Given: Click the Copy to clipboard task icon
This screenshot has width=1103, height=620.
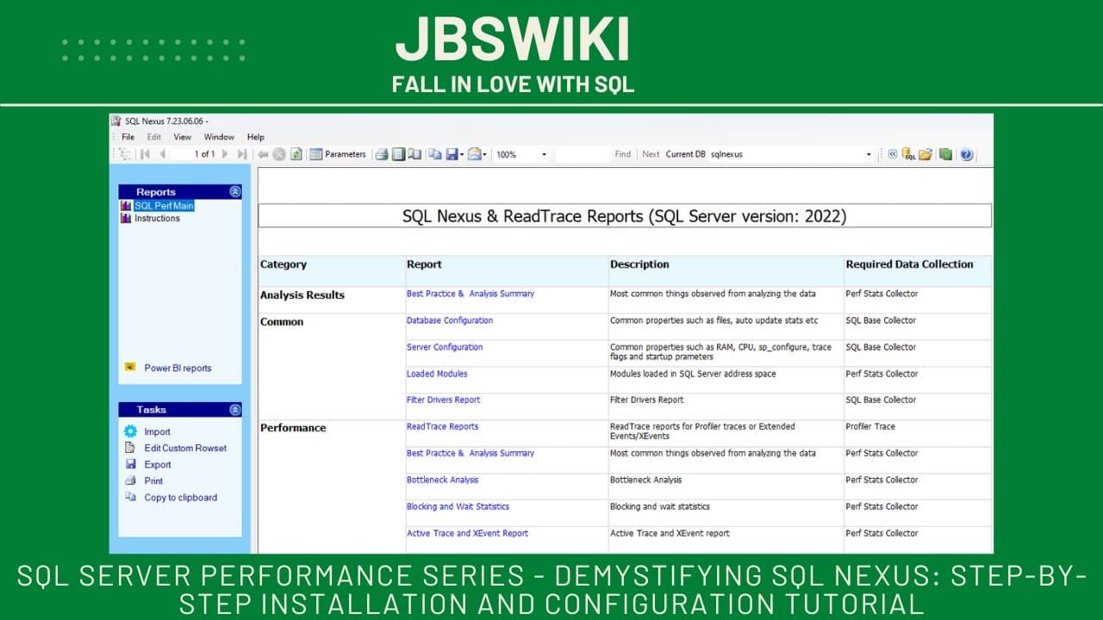Looking at the screenshot, I should (130, 497).
